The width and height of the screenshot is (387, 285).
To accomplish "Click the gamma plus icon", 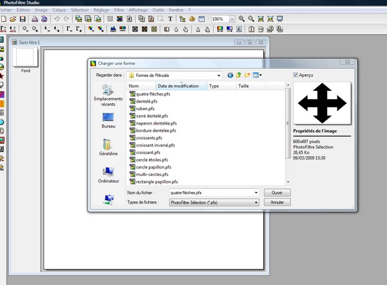I will point(79,29).
